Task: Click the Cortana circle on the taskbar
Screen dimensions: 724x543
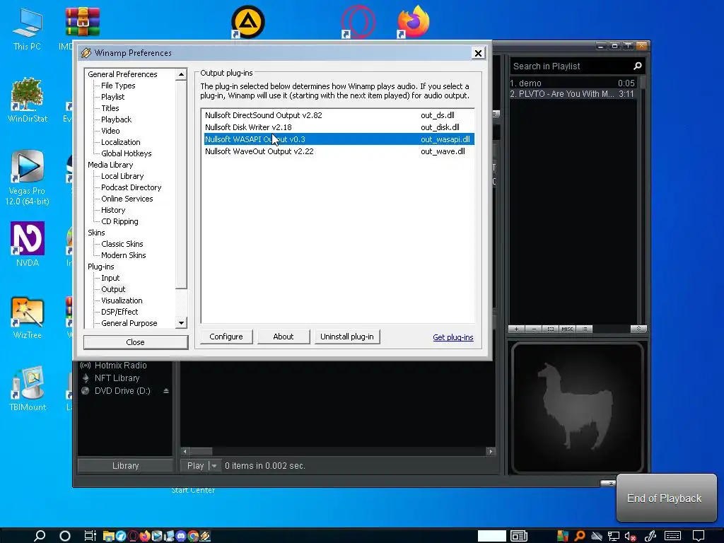Action: pos(65,536)
